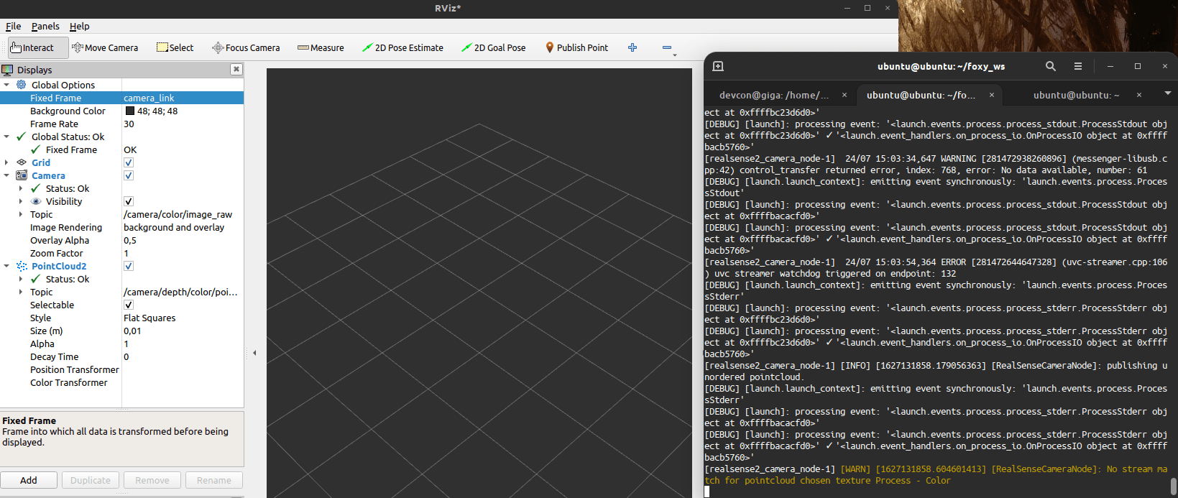Close the devcon@giga terminal tab
This screenshot has height=498, width=1178.
845,95
